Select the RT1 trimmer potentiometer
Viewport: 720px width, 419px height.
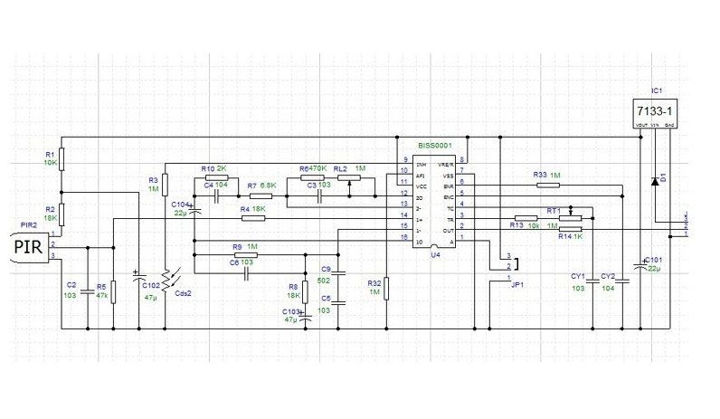pyautogui.click(x=571, y=217)
